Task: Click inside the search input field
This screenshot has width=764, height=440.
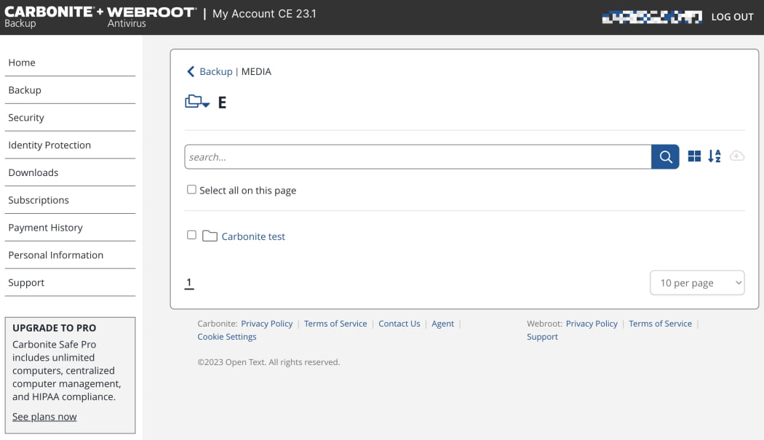Action: coord(417,157)
